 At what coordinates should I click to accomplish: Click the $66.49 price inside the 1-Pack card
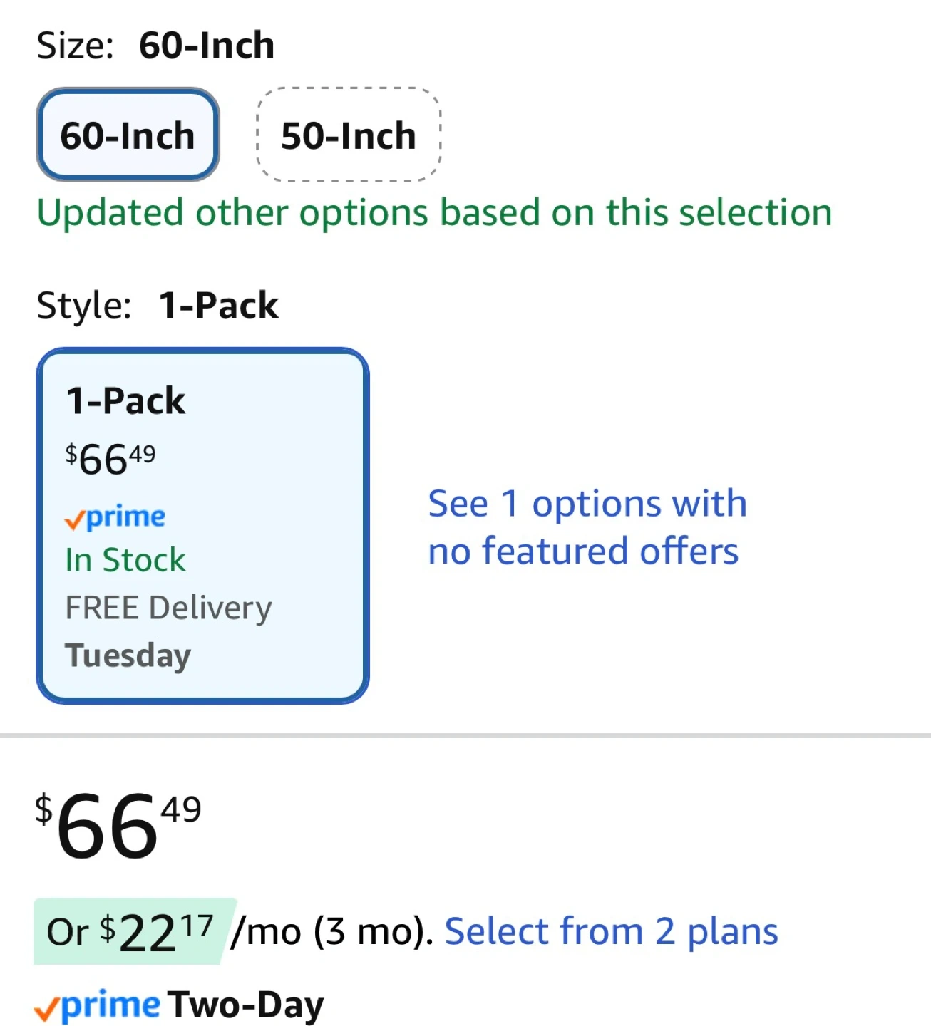[110, 459]
